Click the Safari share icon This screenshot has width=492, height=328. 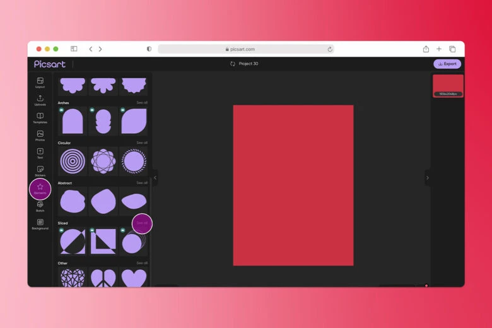click(426, 49)
